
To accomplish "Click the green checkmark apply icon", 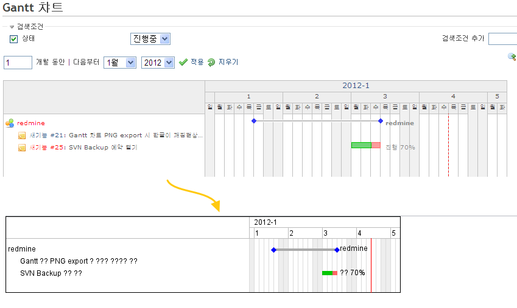I will pyautogui.click(x=183, y=62).
